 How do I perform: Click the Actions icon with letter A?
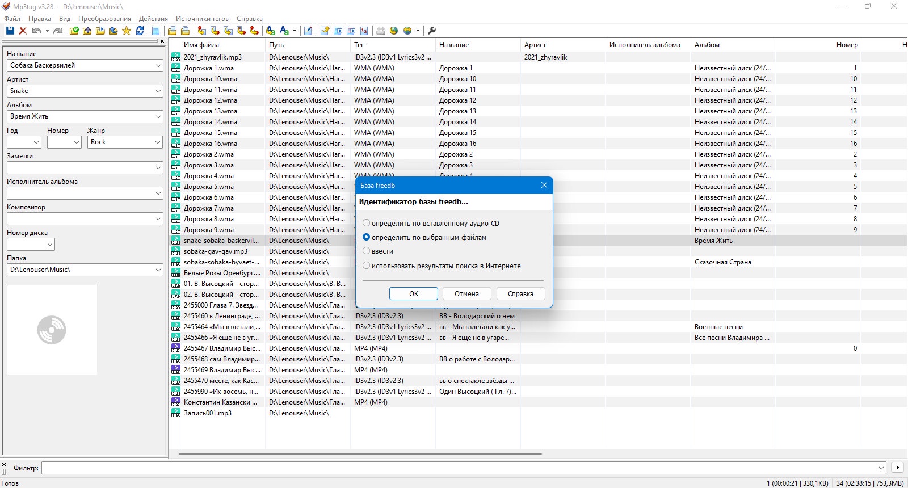click(x=270, y=31)
